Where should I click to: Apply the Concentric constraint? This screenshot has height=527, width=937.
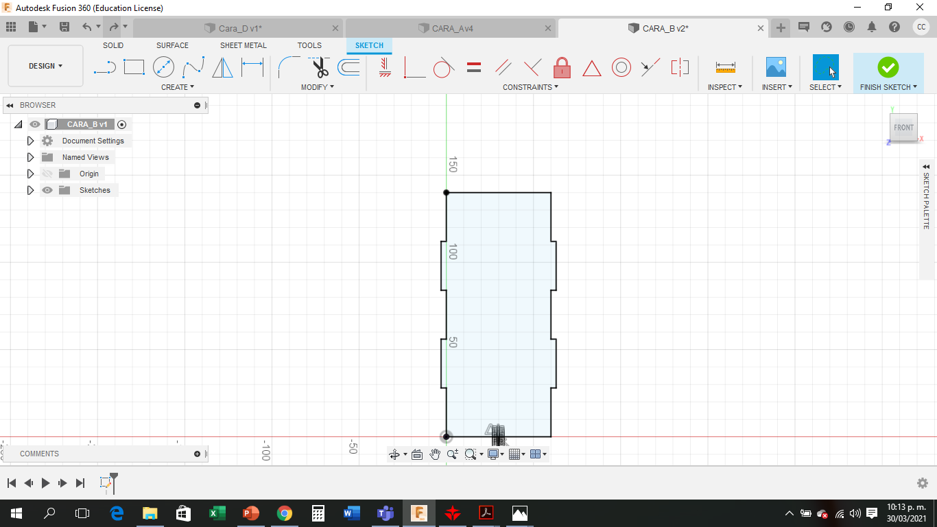(x=621, y=67)
